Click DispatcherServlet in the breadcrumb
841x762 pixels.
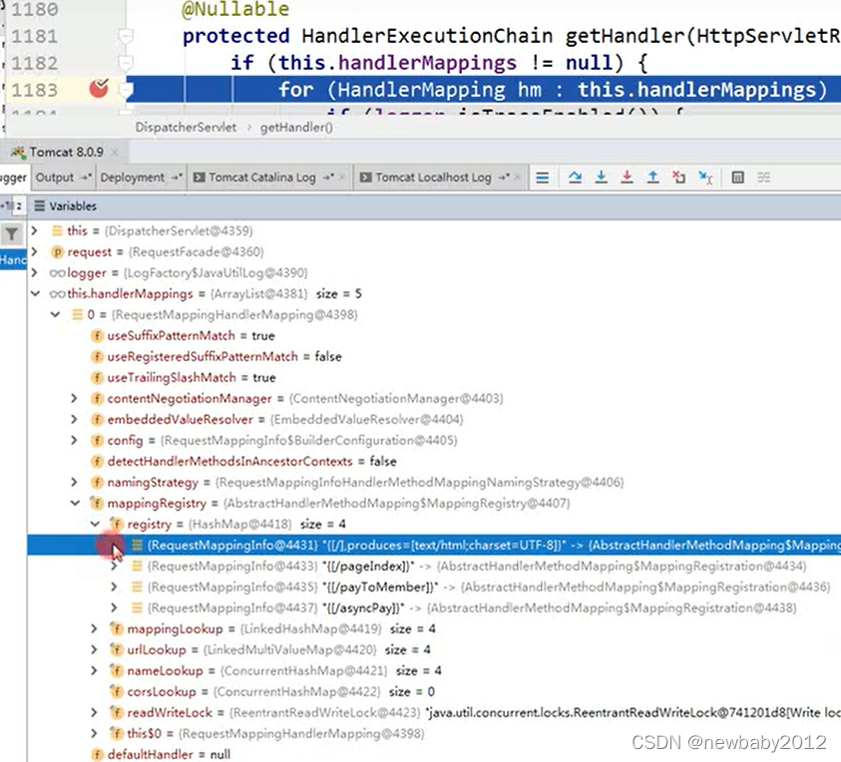[x=186, y=127]
